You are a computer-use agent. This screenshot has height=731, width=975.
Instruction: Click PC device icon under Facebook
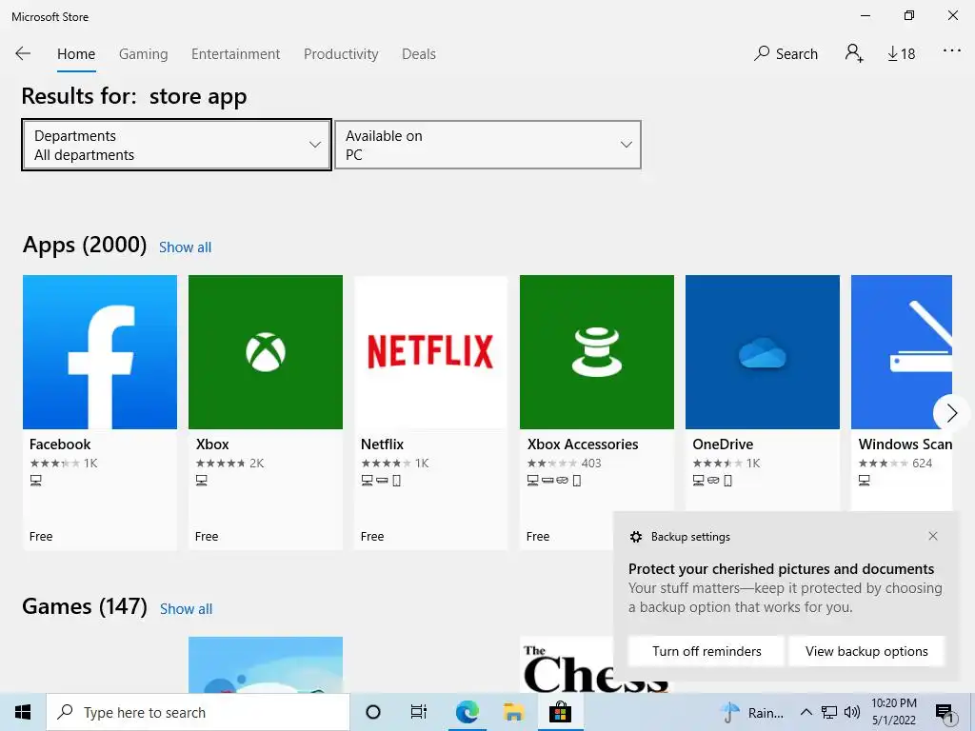[35, 481]
